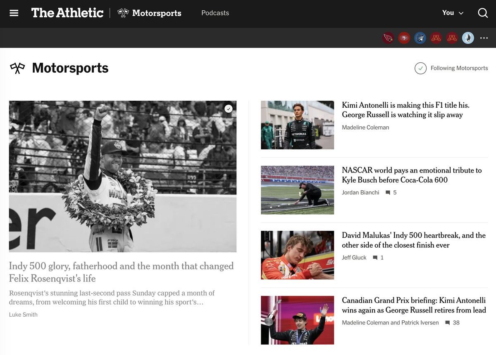The height and width of the screenshot is (355, 496).
Task: Open the hamburger navigation menu
Action: coord(14,13)
